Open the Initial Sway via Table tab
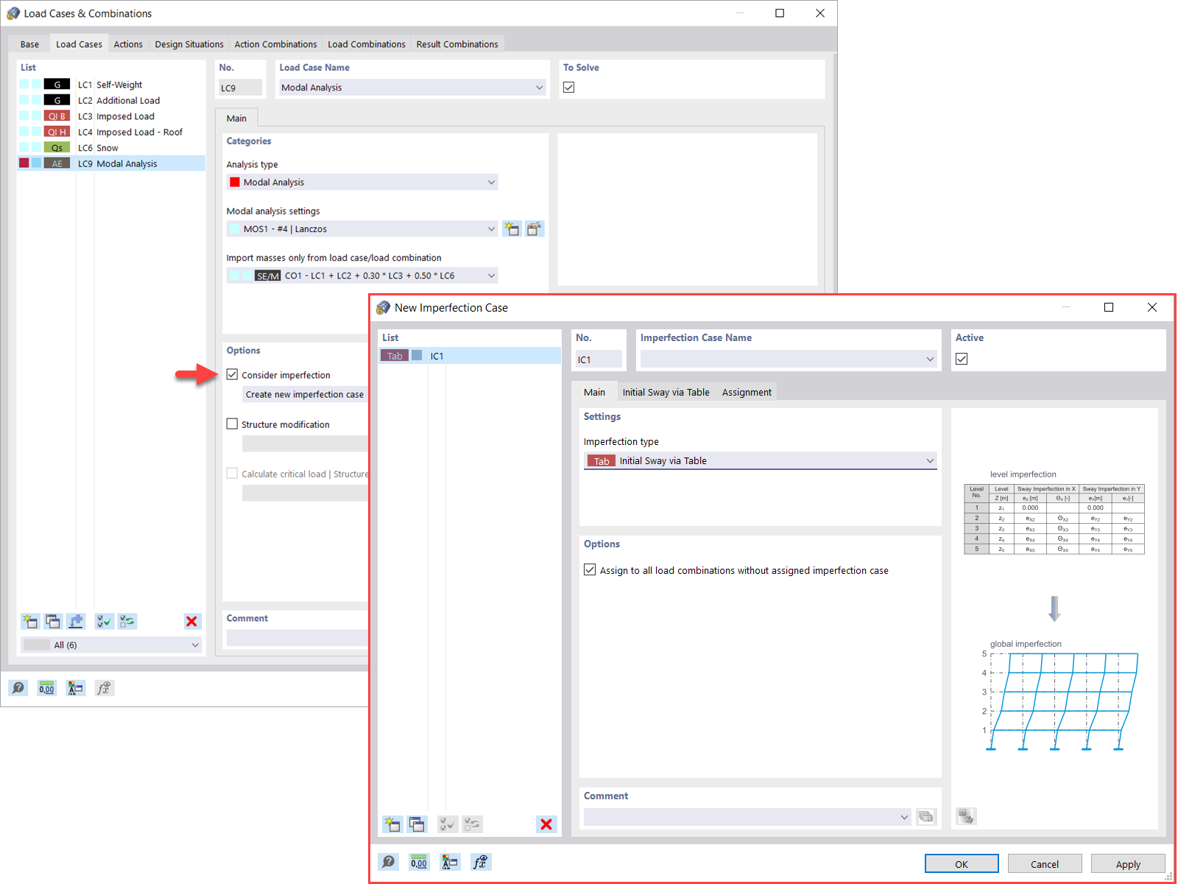1178x884 pixels. pos(665,392)
